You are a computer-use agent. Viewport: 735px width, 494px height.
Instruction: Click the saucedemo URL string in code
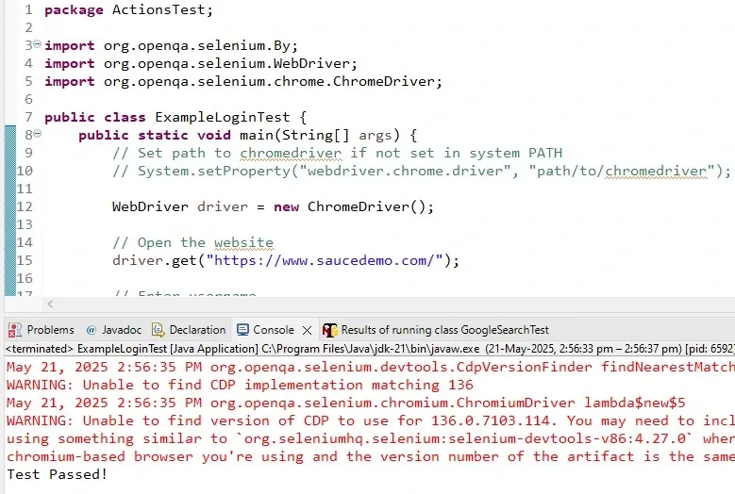click(325, 260)
